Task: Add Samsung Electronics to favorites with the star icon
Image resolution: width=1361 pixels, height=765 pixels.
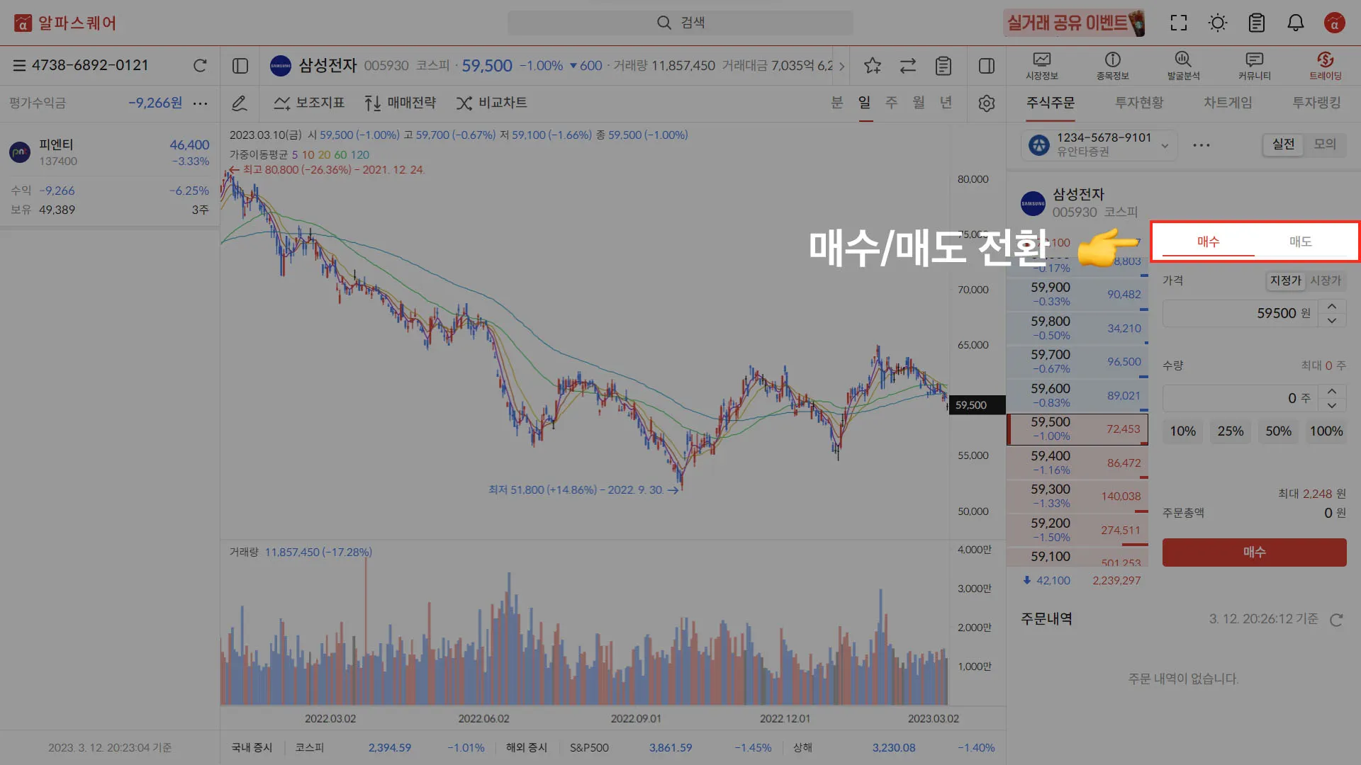Action: [x=872, y=66]
